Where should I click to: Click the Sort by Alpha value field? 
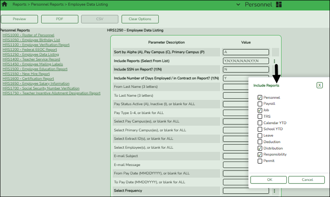pos(246,52)
